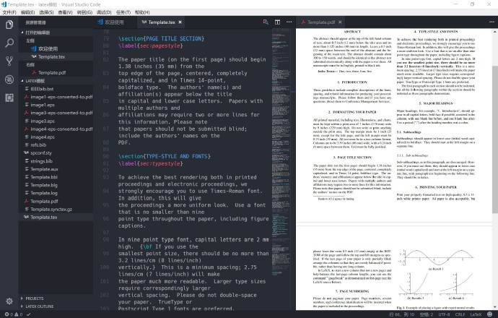This screenshot has height=318, width=498.
Task: Click the errors and warnings count in status bar
Action: pyautogui.click(x=14, y=314)
